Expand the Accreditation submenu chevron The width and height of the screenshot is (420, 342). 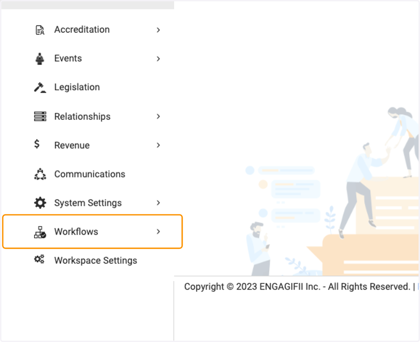point(158,30)
